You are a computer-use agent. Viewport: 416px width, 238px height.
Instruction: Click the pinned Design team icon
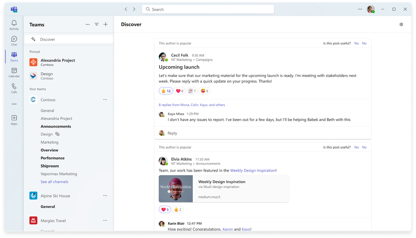pyautogui.click(x=33, y=76)
